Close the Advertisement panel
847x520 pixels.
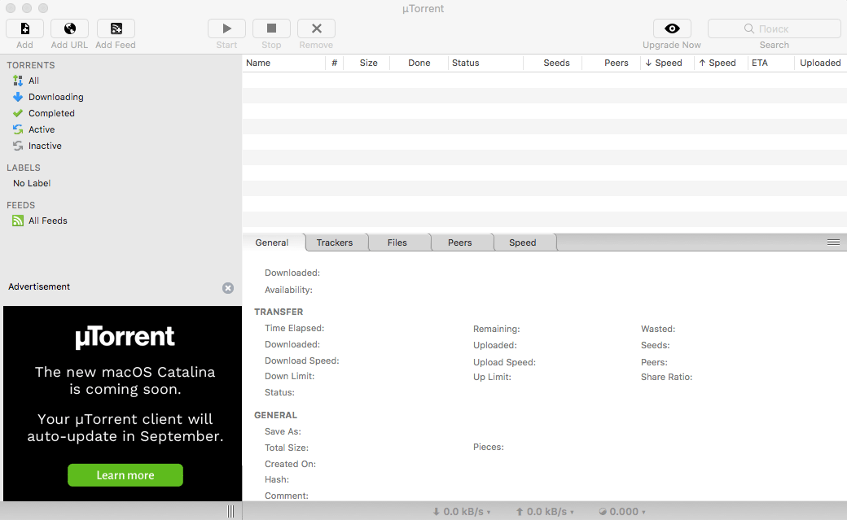point(228,288)
